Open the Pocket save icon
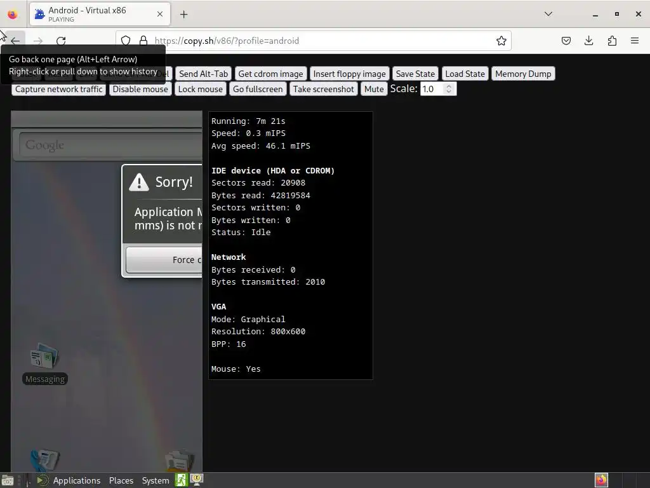This screenshot has height=488, width=650. tap(566, 41)
